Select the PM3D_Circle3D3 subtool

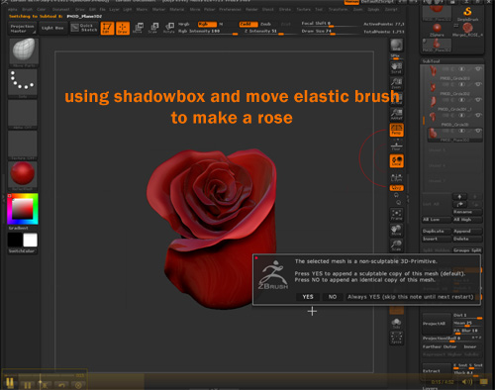click(x=454, y=73)
